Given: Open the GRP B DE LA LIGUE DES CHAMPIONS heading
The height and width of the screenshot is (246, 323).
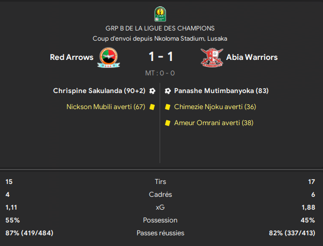Looking at the screenshot, I should [160, 28].
